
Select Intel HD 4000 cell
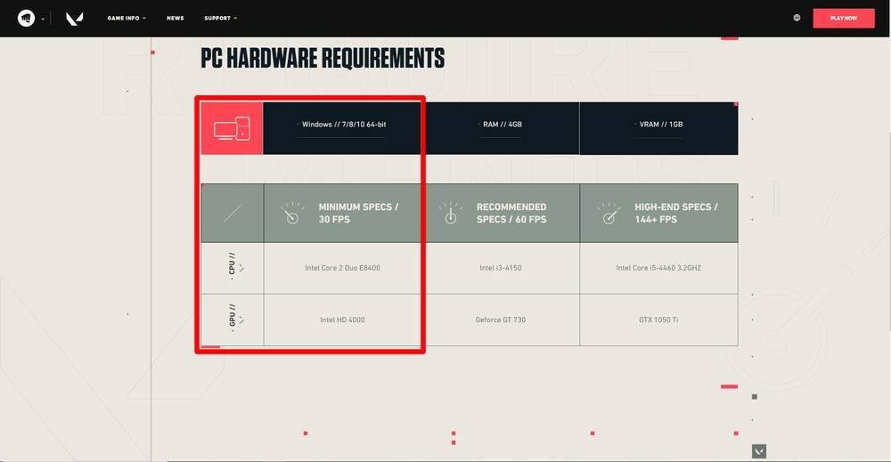tap(343, 320)
